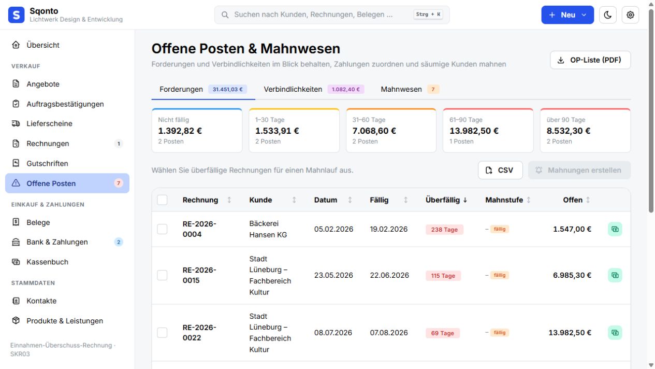Sort by the Datum column arrows

coord(350,200)
